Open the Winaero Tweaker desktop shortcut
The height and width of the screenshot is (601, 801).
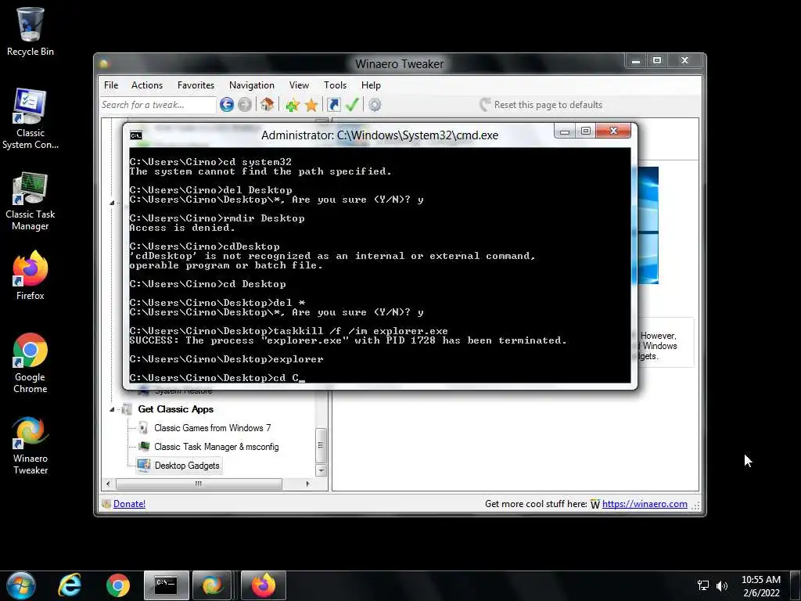[x=31, y=445]
